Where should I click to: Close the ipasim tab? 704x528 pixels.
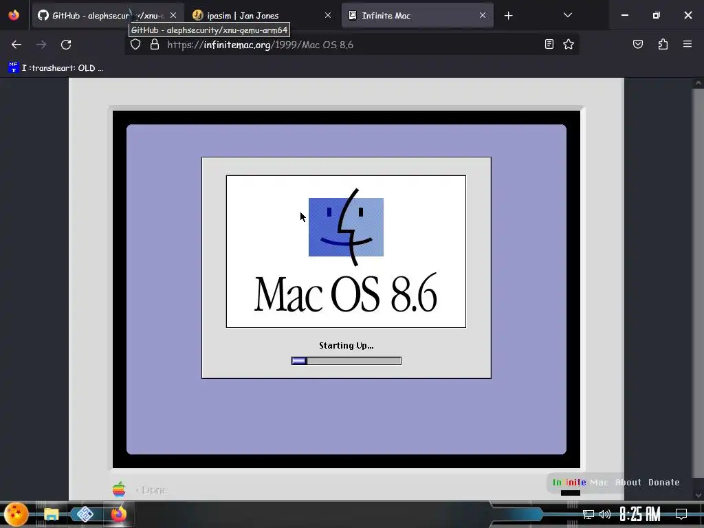pyautogui.click(x=328, y=15)
